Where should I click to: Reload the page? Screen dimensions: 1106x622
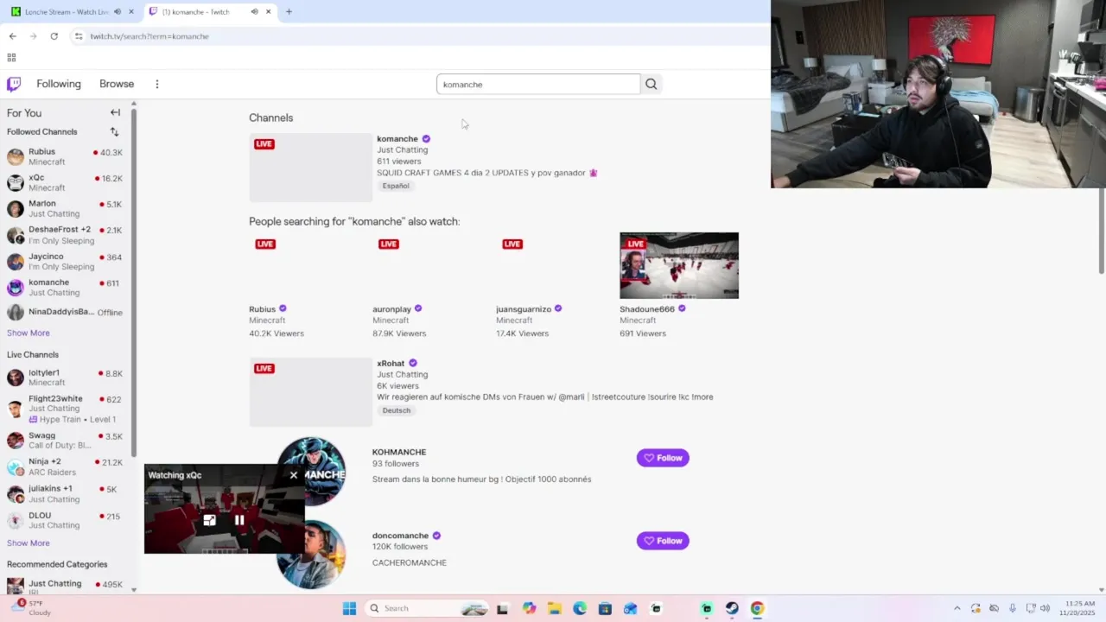tap(54, 36)
